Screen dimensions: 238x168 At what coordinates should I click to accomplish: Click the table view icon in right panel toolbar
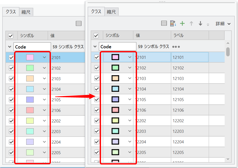[x=164, y=24]
